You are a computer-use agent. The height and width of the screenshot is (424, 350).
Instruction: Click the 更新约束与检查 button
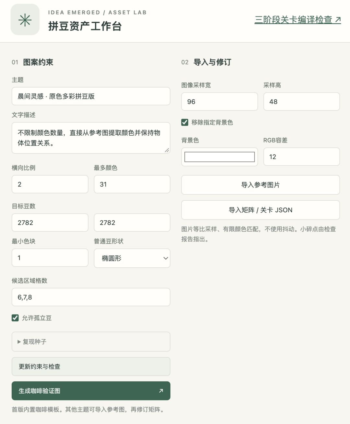tap(91, 366)
